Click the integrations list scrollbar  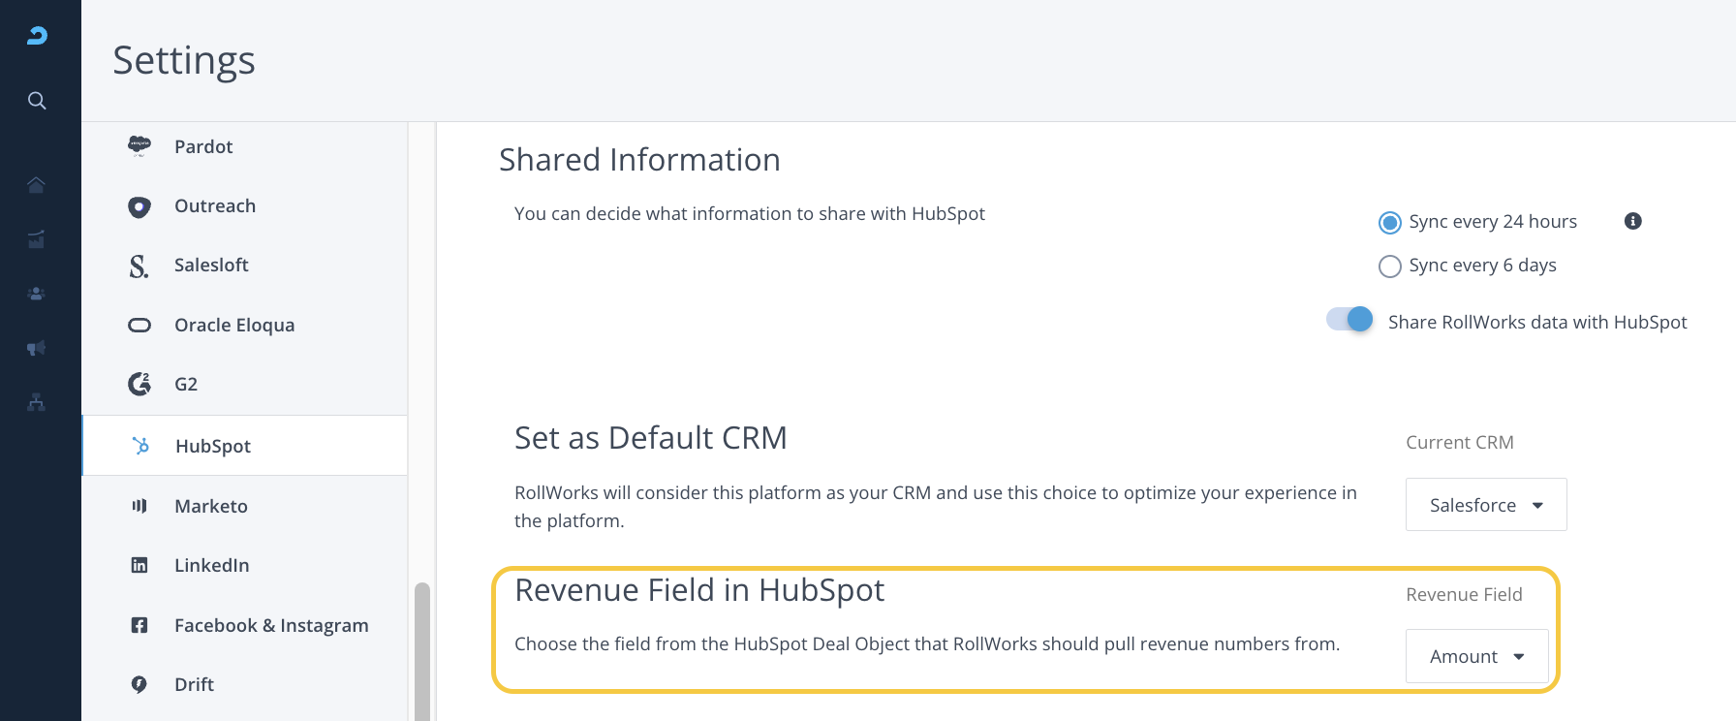(422, 649)
